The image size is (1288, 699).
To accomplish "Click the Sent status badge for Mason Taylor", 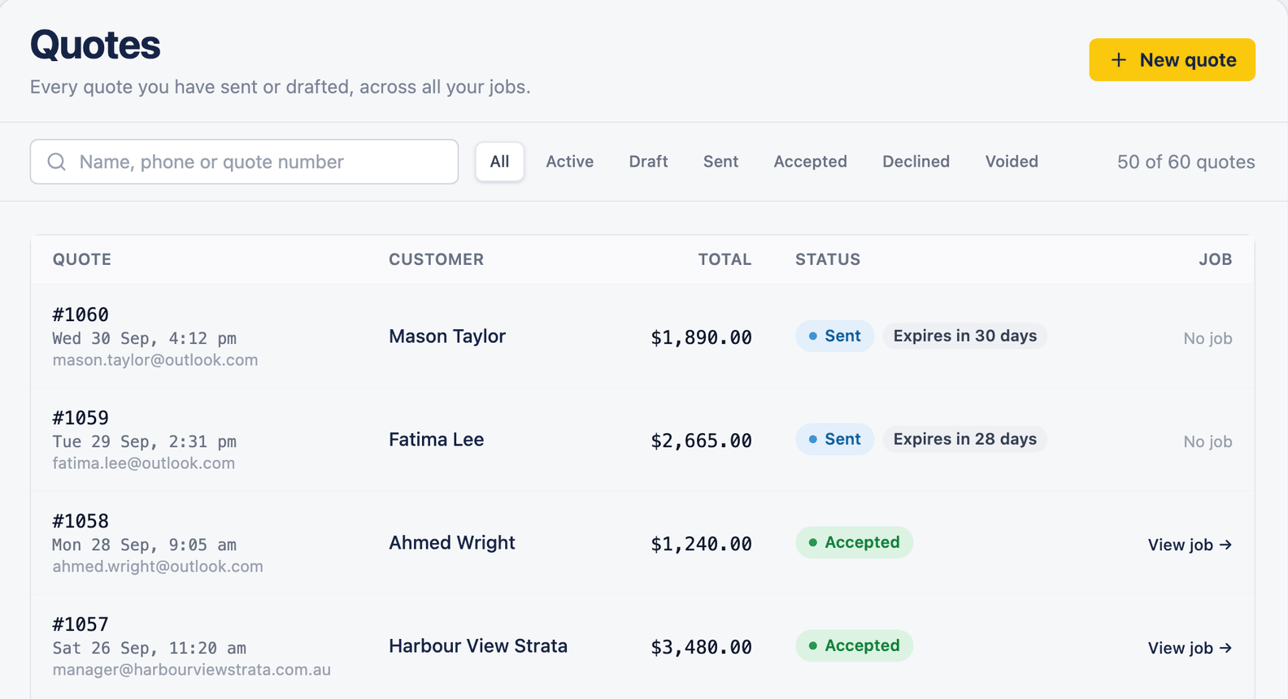I will tap(834, 336).
